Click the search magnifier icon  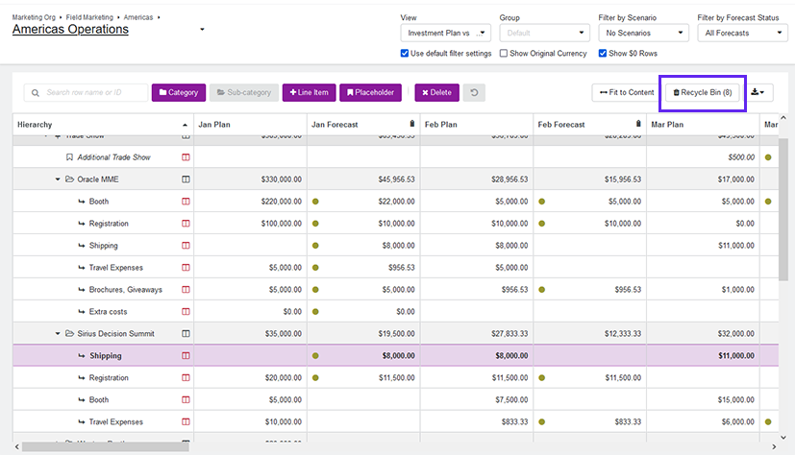35,92
